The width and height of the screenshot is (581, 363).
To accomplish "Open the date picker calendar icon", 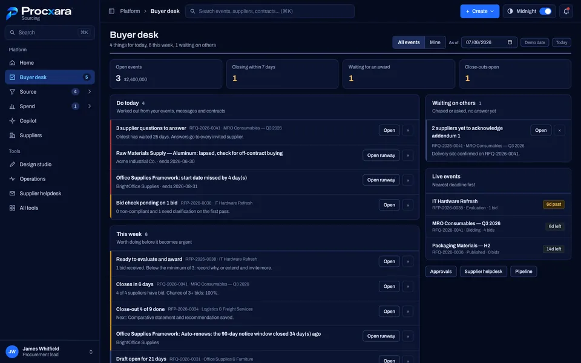I will [510, 42].
